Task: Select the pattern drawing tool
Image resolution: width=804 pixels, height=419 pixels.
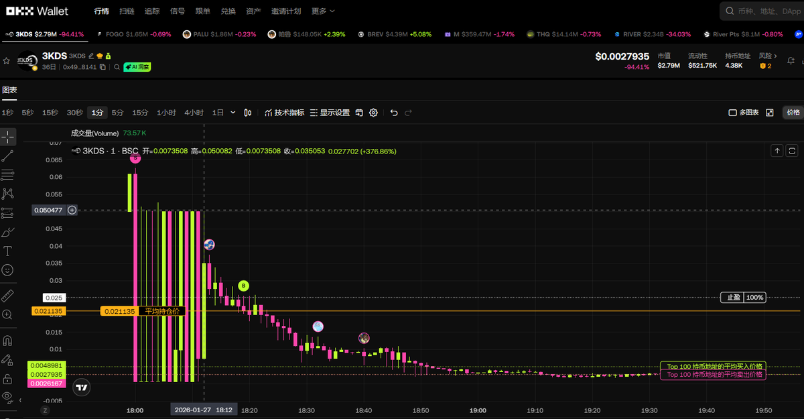Action: coord(8,194)
